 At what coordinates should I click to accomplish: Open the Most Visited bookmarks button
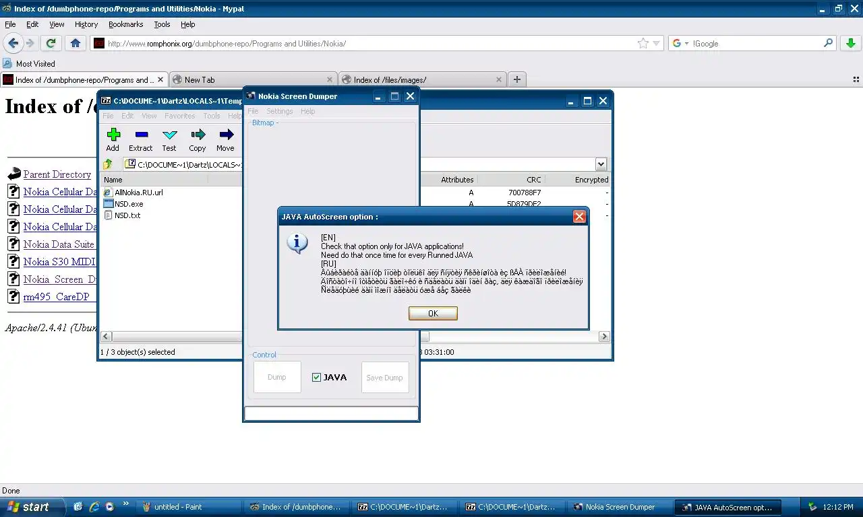[x=29, y=63]
